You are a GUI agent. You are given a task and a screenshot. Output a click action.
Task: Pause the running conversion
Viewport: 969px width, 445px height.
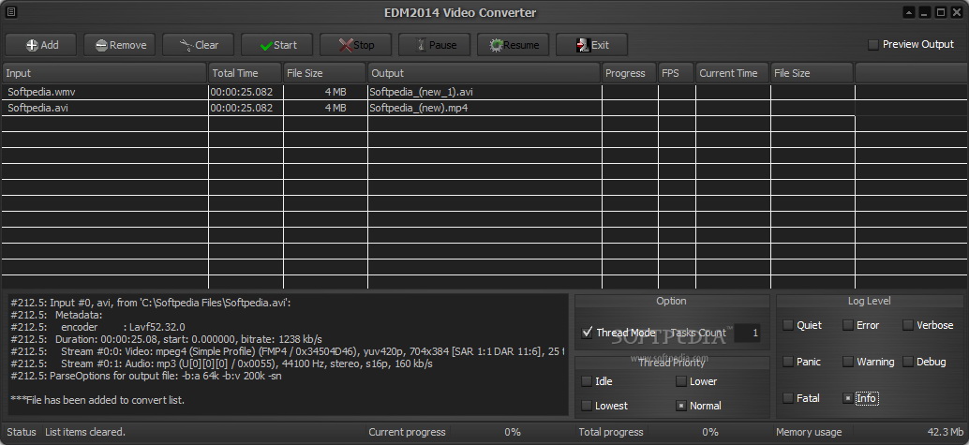click(435, 45)
